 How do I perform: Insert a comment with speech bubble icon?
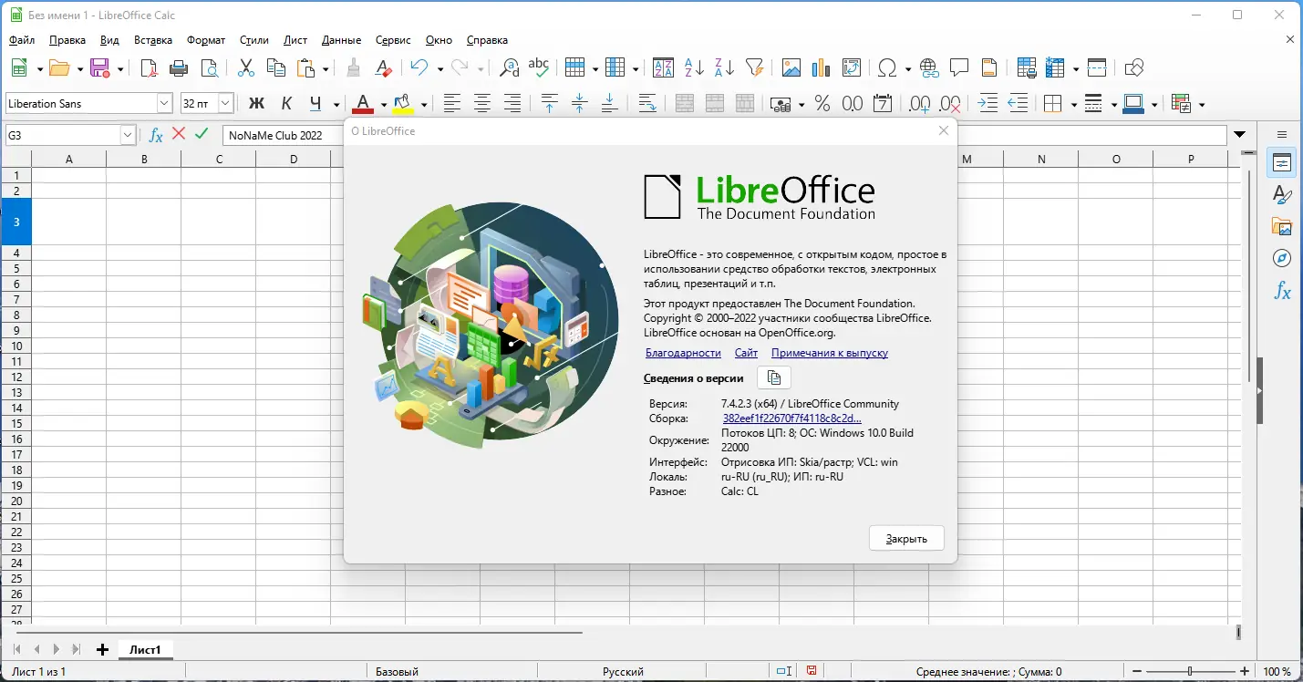pos(959,67)
